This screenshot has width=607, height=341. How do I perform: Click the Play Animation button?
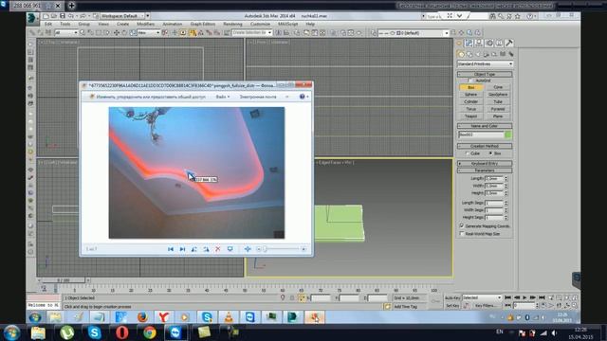[x=524, y=297]
